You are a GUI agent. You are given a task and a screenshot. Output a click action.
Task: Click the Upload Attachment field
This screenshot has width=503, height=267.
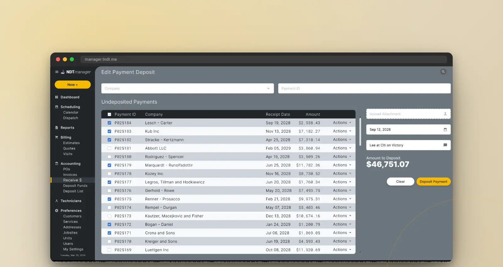408,114
